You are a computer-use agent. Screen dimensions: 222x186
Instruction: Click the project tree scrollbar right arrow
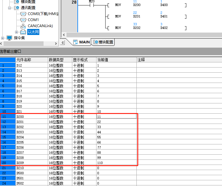56,44
